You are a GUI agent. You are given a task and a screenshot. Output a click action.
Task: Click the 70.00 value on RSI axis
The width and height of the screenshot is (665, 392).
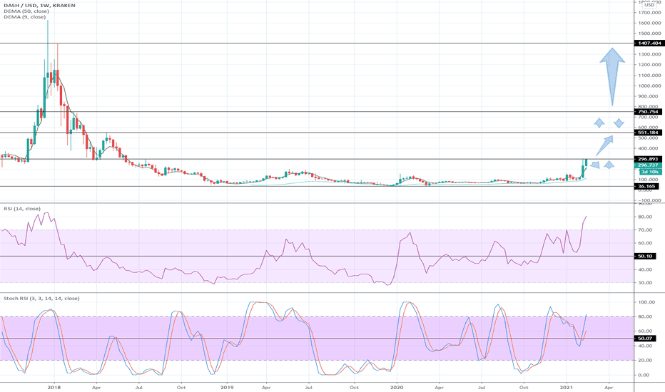click(x=645, y=230)
